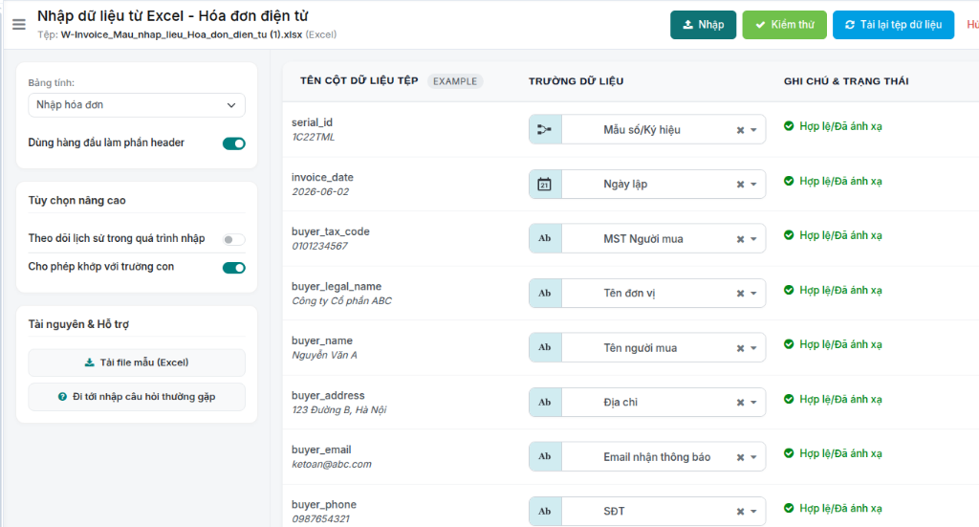This screenshot has height=527, width=979.
Task: Click the relation icon beside Mẫu số/Ký hiệu
Action: tap(545, 129)
